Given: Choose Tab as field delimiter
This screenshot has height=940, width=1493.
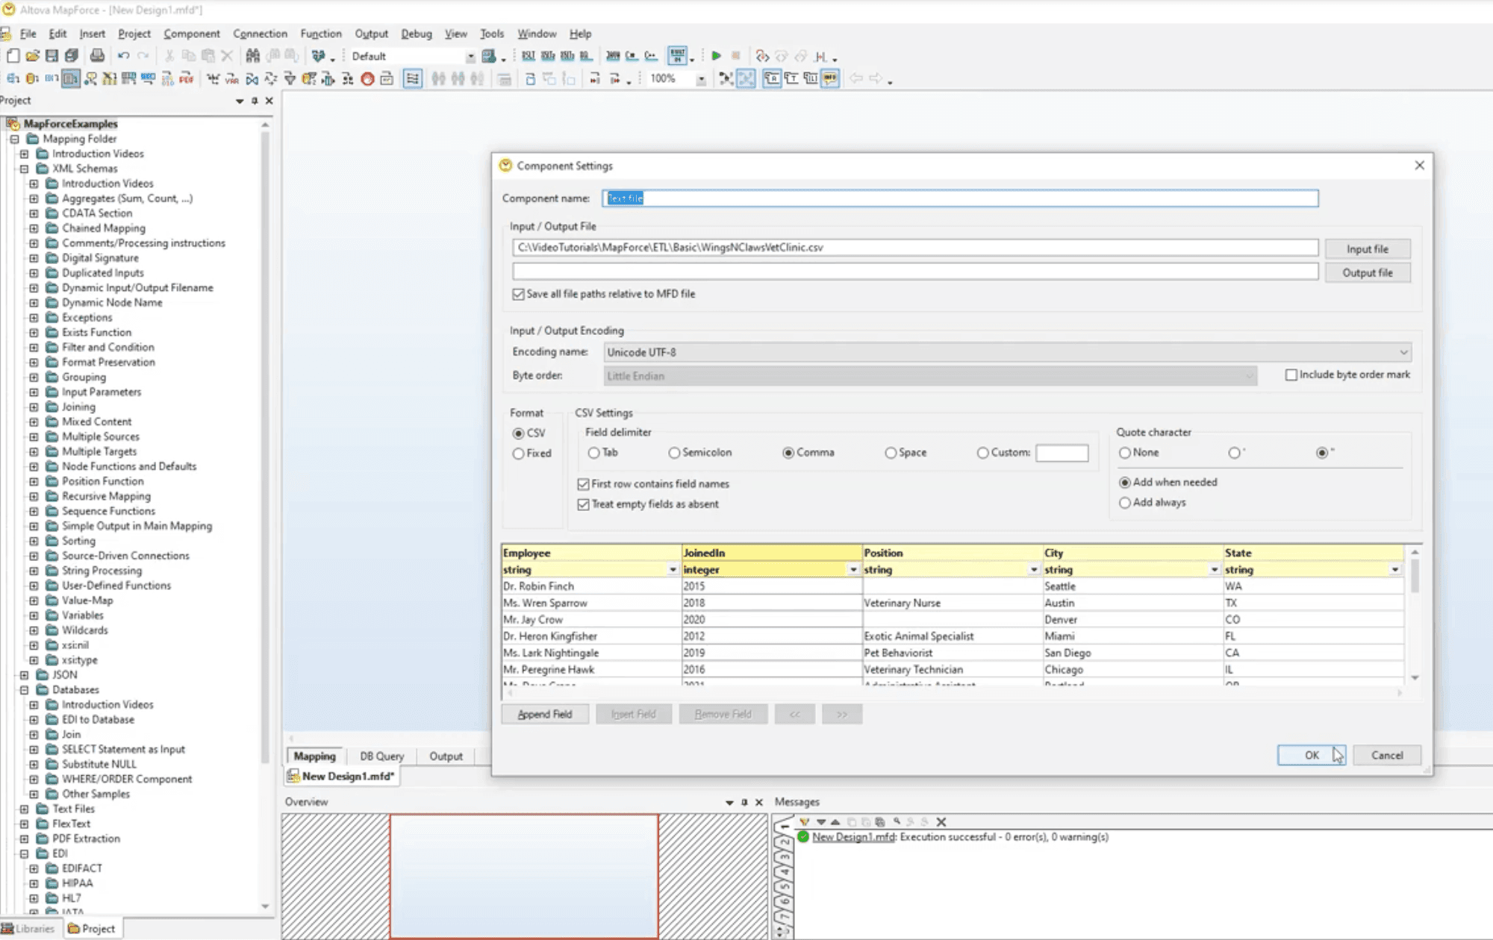Looking at the screenshot, I should coord(593,453).
